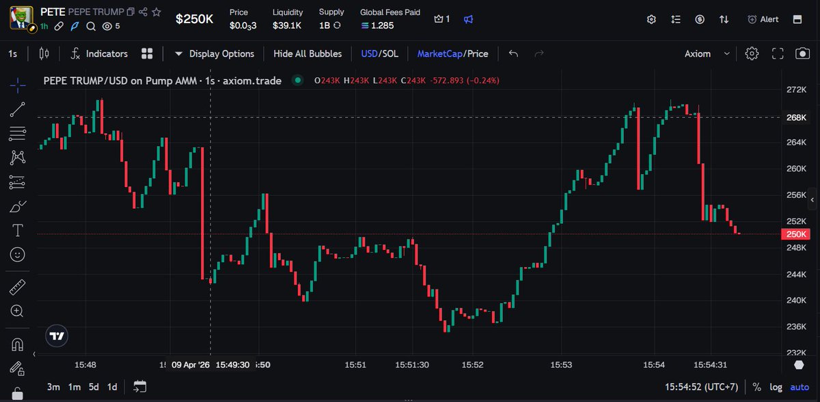Click the crown rank icon
The image size is (820, 402).
coord(442,19)
